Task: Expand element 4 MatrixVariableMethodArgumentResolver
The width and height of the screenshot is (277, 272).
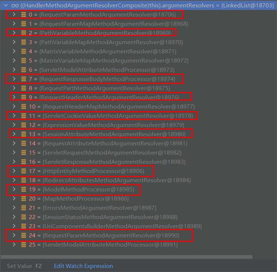Action: pyautogui.click(x=14, y=51)
